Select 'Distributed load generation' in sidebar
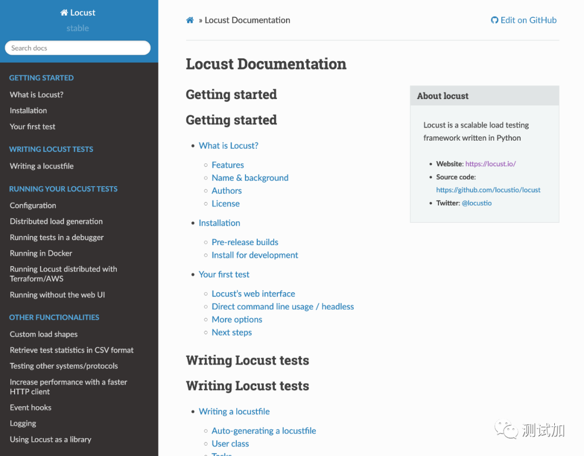Image resolution: width=584 pixels, height=456 pixels. (56, 221)
